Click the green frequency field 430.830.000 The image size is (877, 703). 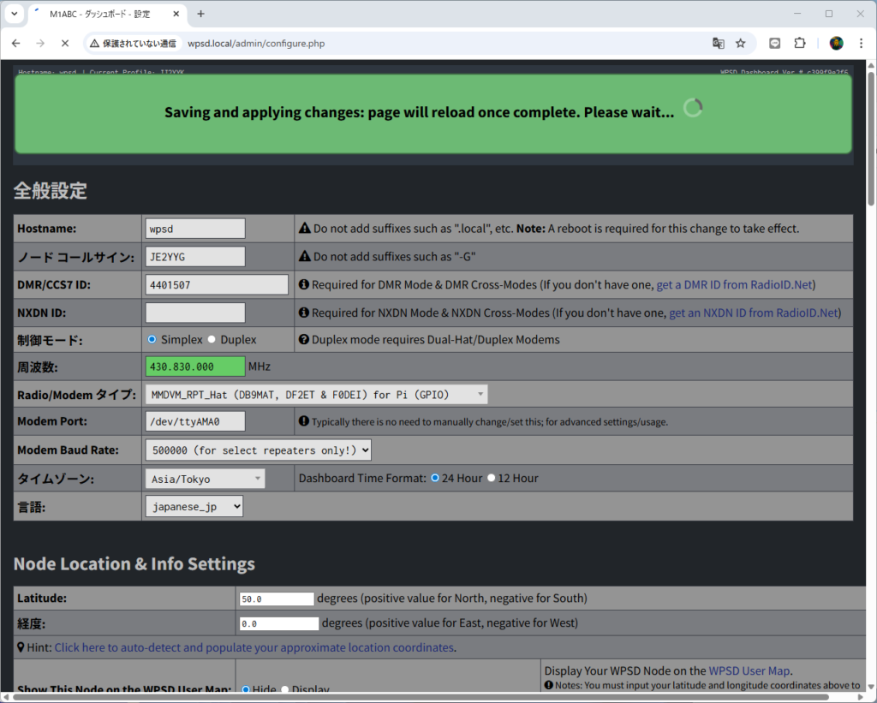click(195, 366)
